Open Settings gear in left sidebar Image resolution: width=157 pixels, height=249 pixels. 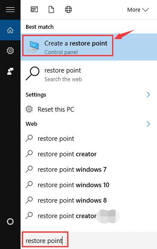click(x=10, y=51)
